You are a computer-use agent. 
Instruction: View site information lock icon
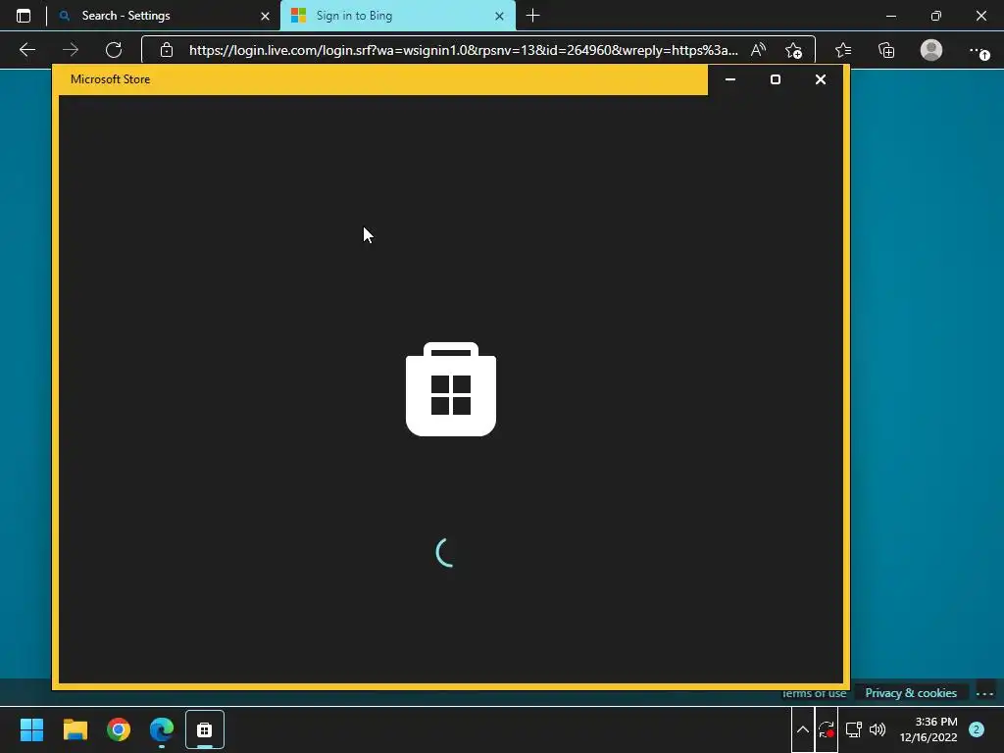pyautogui.click(x=167, y=50)
